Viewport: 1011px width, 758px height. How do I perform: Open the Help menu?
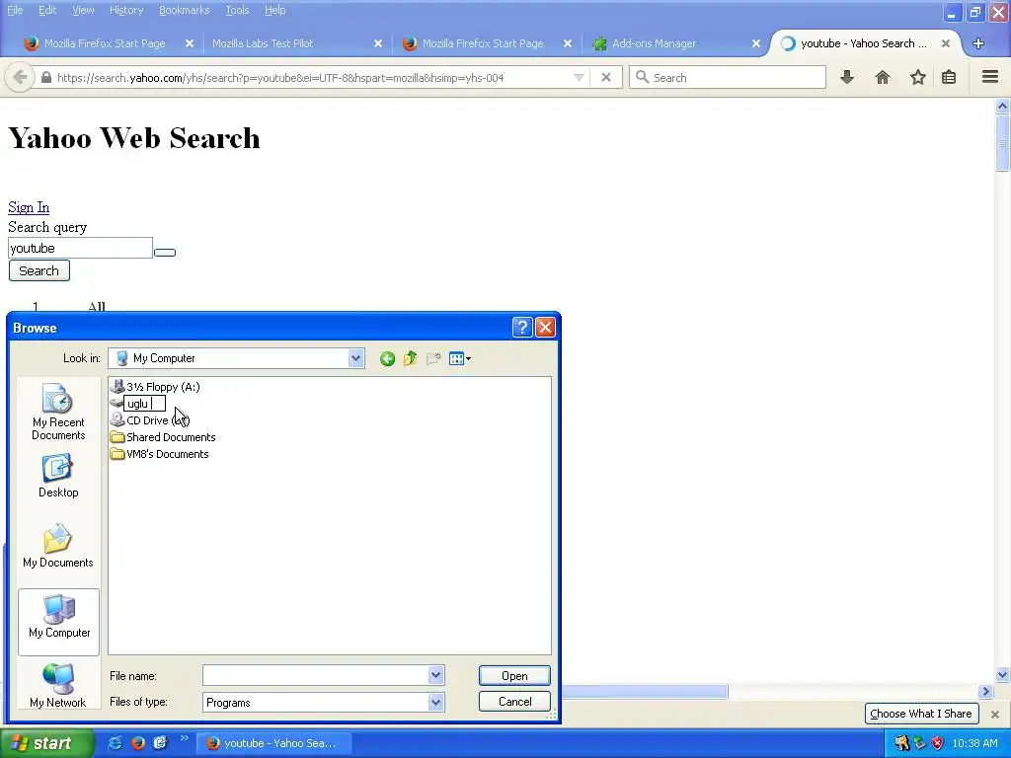(x=274, y=10)
